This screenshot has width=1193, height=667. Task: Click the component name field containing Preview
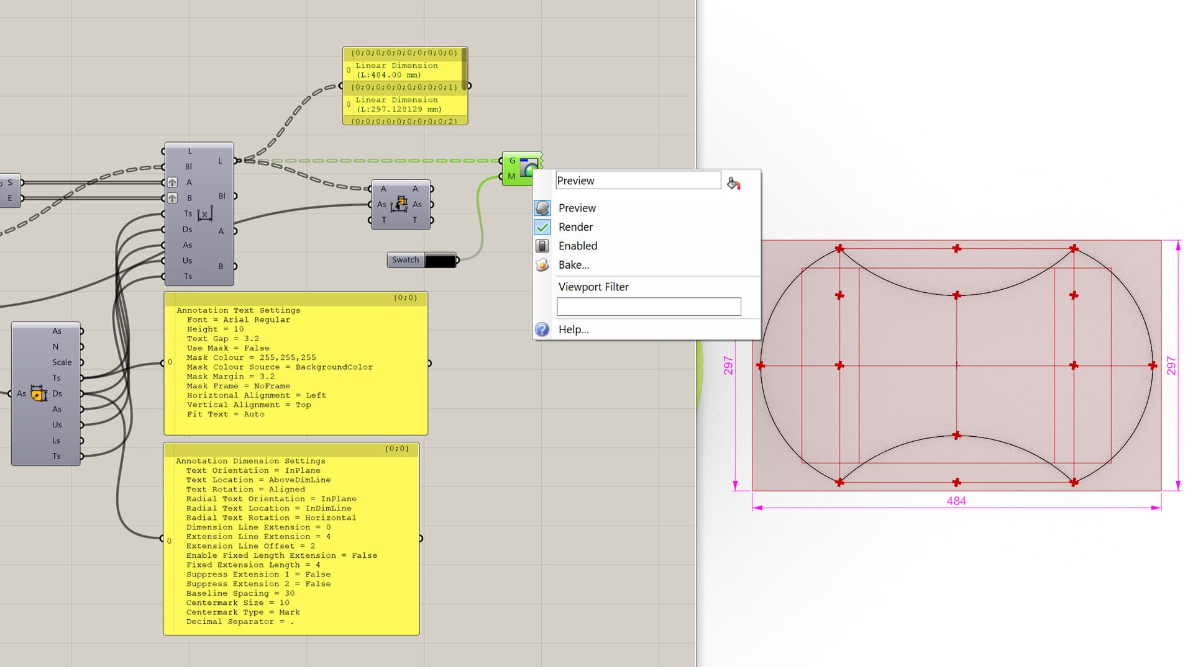(x=638, y=181)
